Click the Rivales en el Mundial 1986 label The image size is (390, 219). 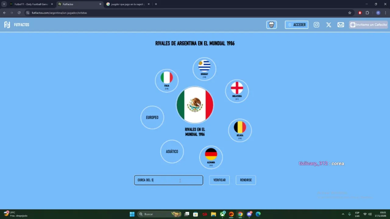pyautogui.click(x=195, y=132)
